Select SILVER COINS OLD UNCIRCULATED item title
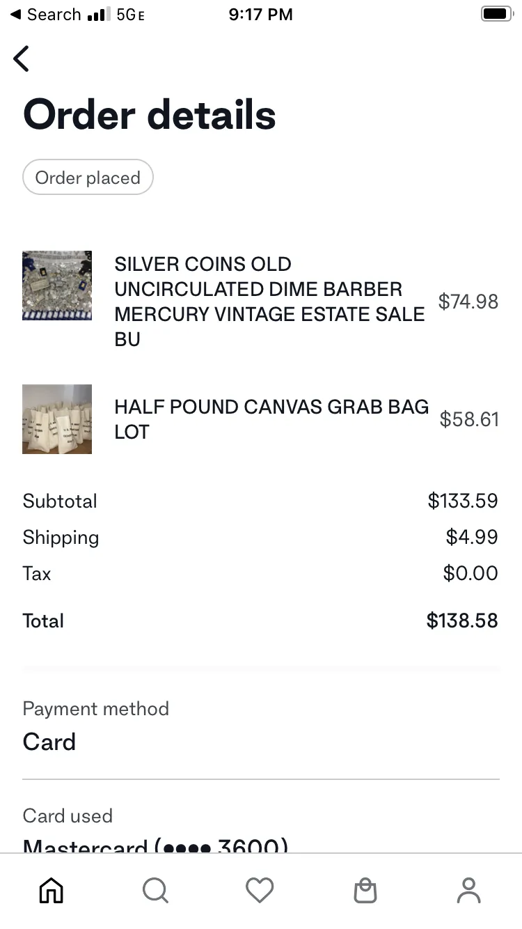Image resolution: width=522 pixels, height=929 pixels. click(x=269, y=302)
